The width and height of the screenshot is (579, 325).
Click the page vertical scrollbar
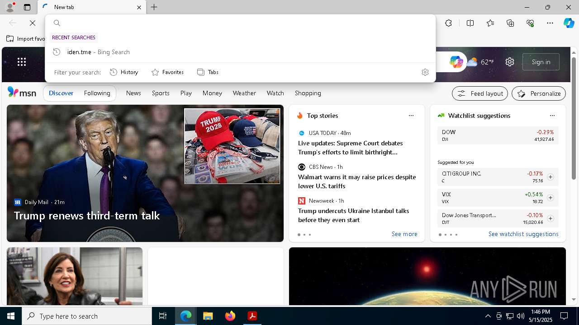tap(574, 118)
